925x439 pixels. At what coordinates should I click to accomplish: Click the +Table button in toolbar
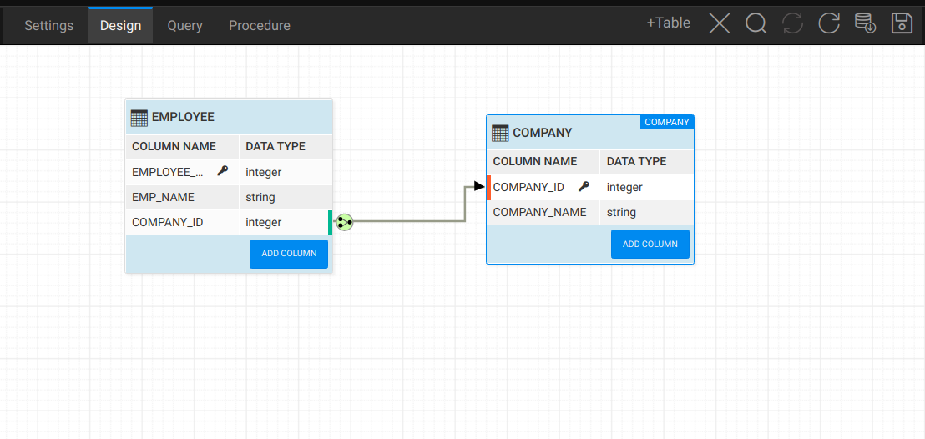[668, 23]
